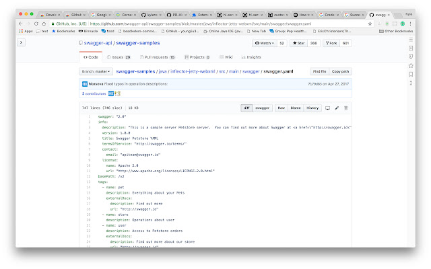Click line number 13 beside tags:
Screen dimensions: 431x269
pos(88,182)
